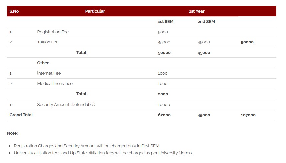Click the S.No column header
The width and height of the screenshot is (286, 163).
coord(14,11)
